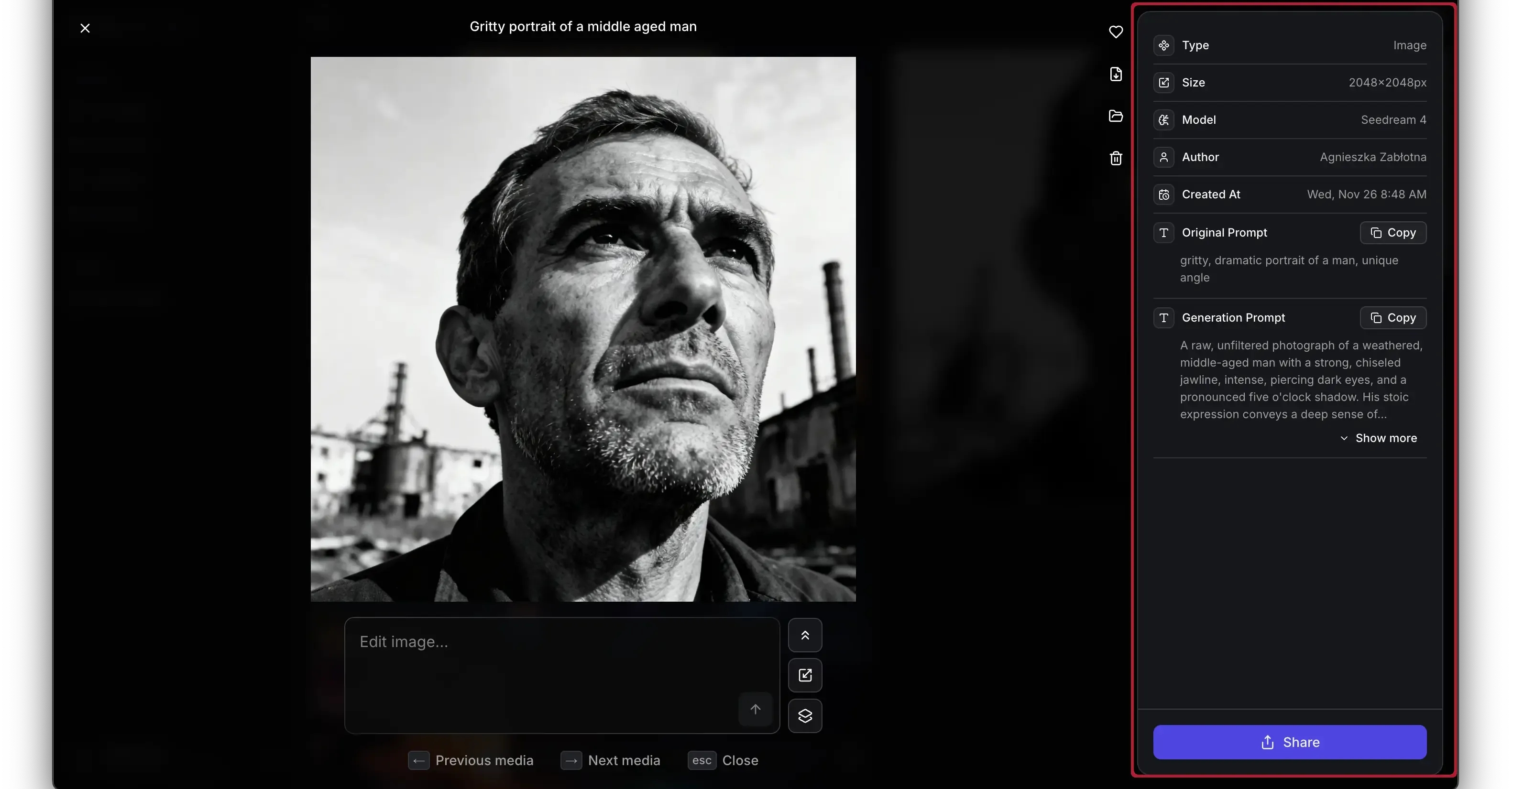
Task: Click the open folder icon
Action: click(1115, 116)
